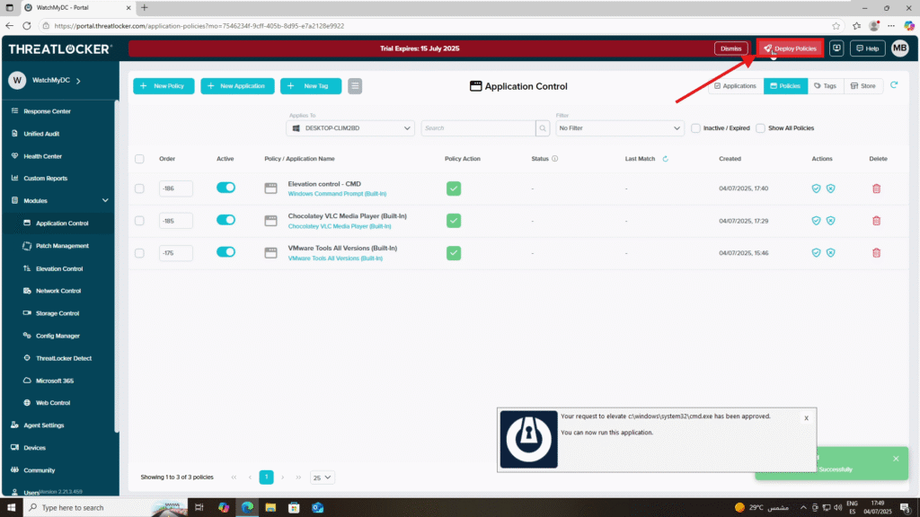The width and height of the screenshot is (920, 517).
Task: Open Patch Management in sidebar
Action: (62, 246)
